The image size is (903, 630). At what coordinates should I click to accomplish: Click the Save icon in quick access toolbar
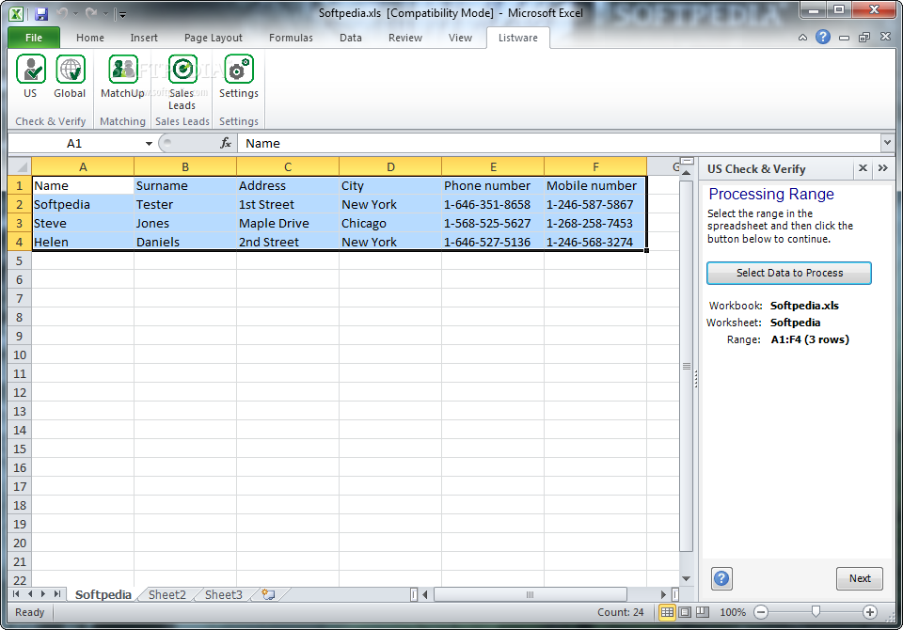point(40,13)
